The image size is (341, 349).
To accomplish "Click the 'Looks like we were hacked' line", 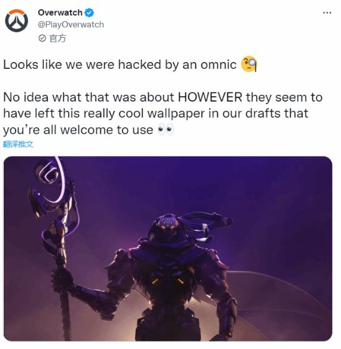I will [120, 64].
